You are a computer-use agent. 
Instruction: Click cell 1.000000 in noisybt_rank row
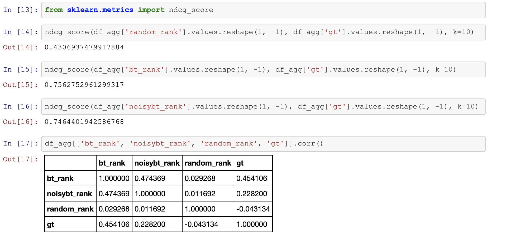point(157,194)
